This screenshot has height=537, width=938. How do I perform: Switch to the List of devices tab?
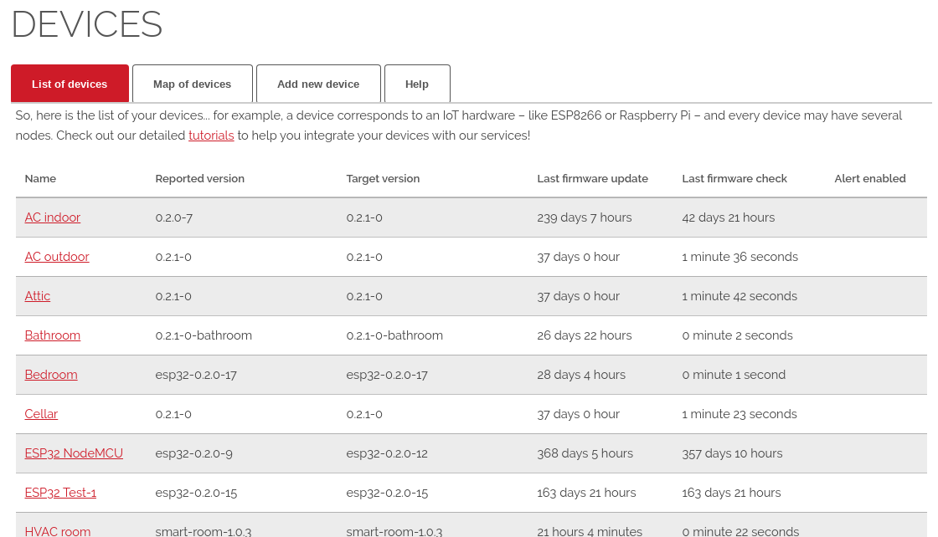point(70,84)
